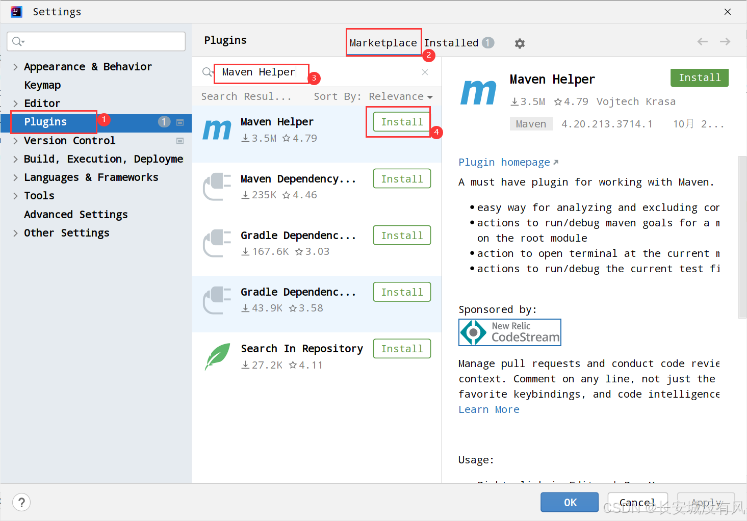Install the Gradle Dependenc plugin rated 3.58
747x521 pixels.
(x=402, y=292)
